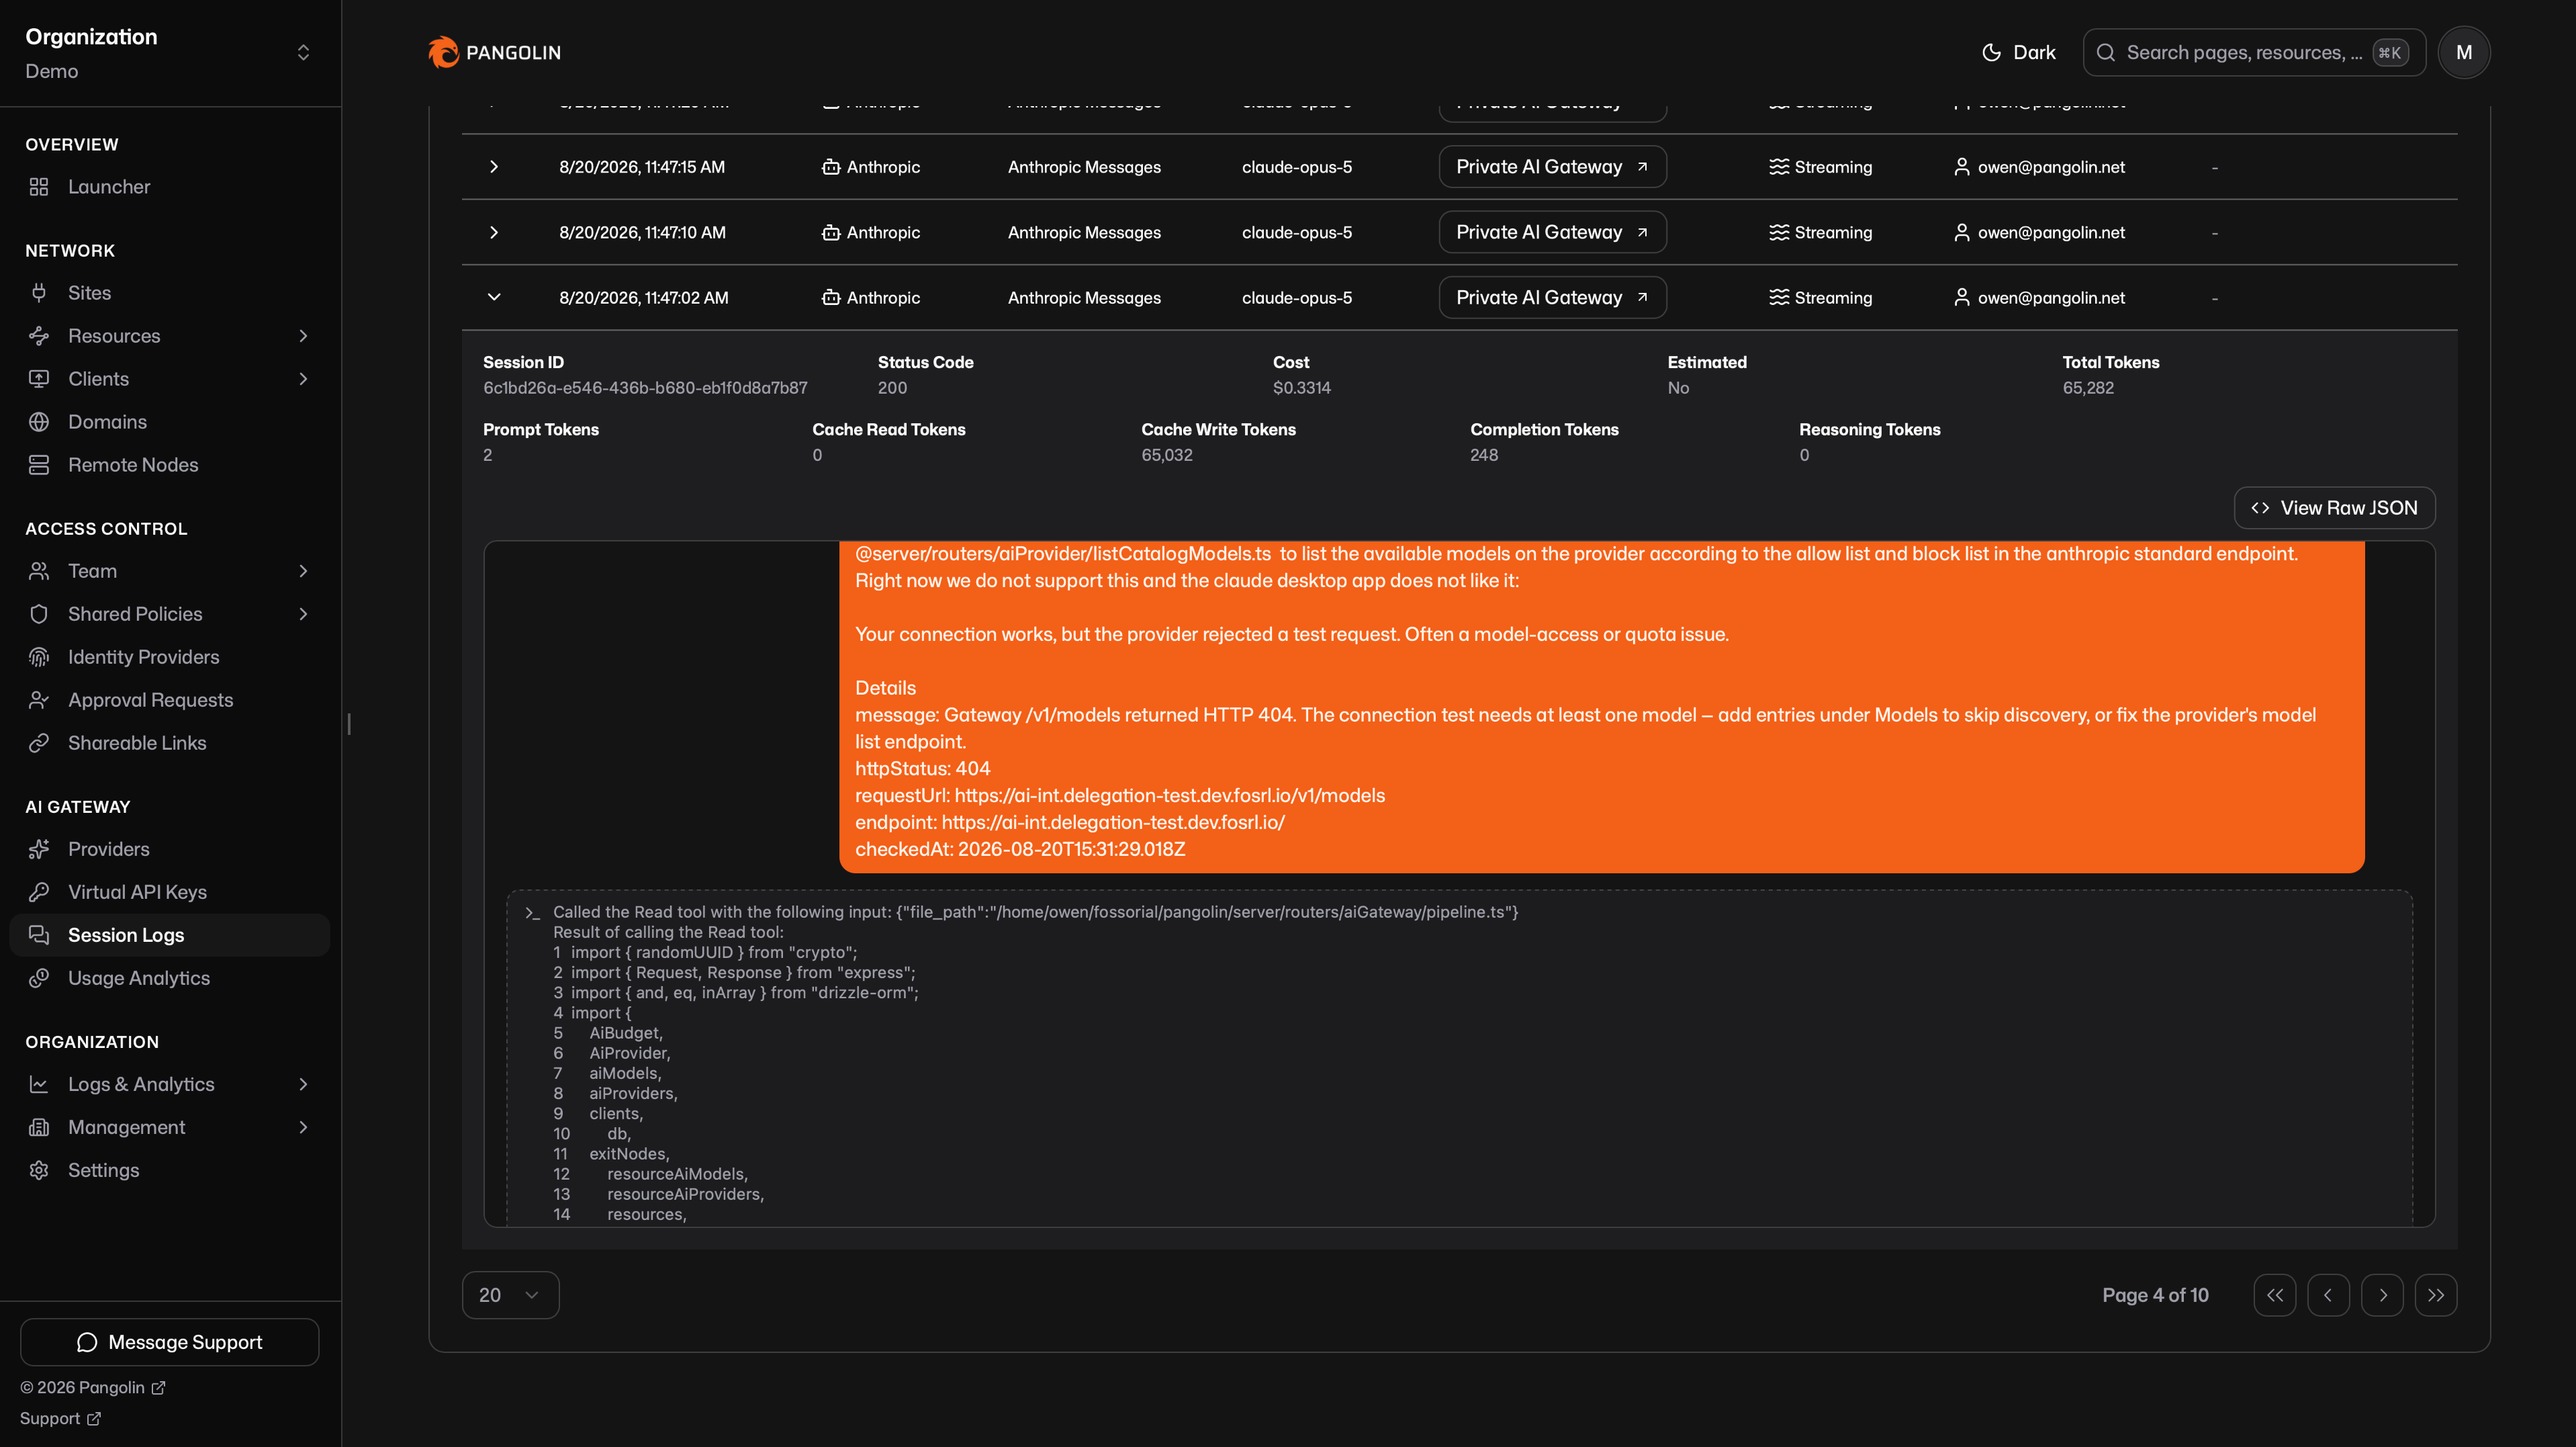Click the Session Logs chat icon
This screenshot has width=2576, height=1447.
pyautogui.click(x=39, y=936)
